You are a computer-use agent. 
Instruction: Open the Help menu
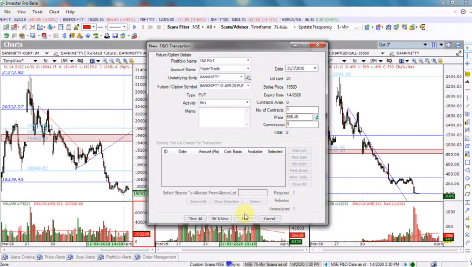click(x=70, y=12)
